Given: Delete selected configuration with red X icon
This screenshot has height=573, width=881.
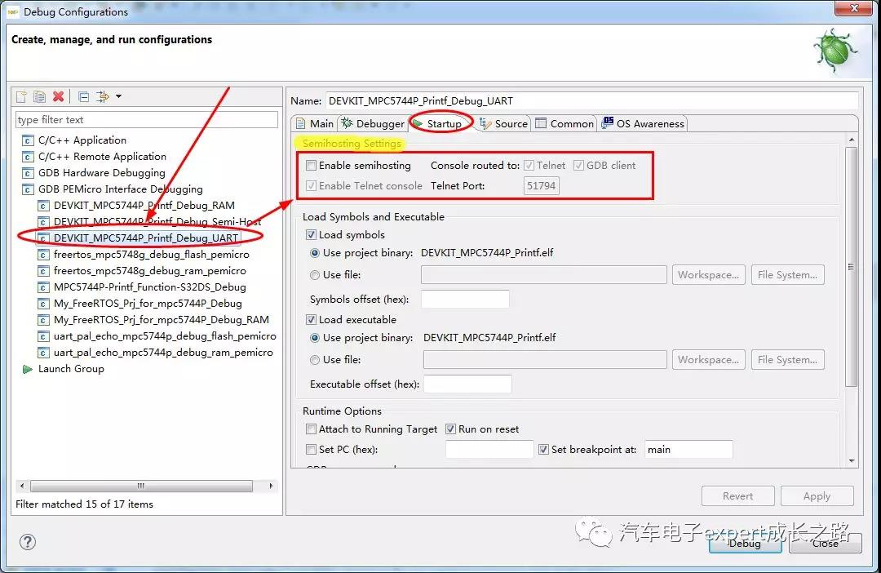Looking at the screenshot, I should (59, 96).
